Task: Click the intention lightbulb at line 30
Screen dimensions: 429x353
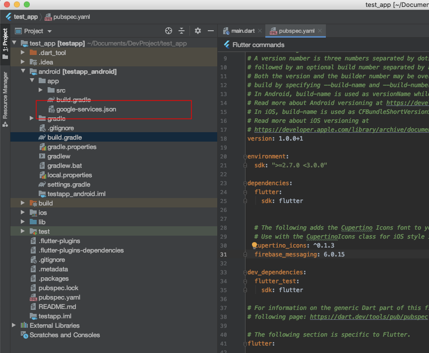Action: tap(254, 246)
